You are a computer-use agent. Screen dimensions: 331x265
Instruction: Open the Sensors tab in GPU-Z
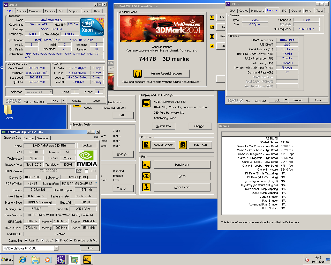point(29,138)
